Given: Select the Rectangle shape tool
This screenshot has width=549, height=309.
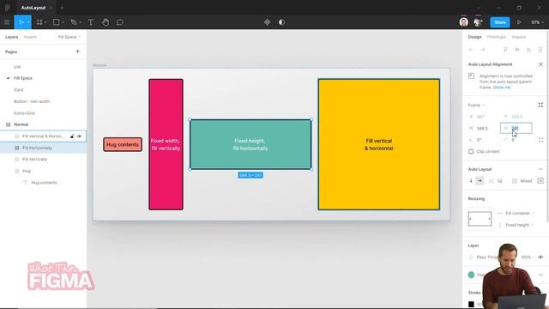Looking at the screenshot, I should (x=56, y=22).
